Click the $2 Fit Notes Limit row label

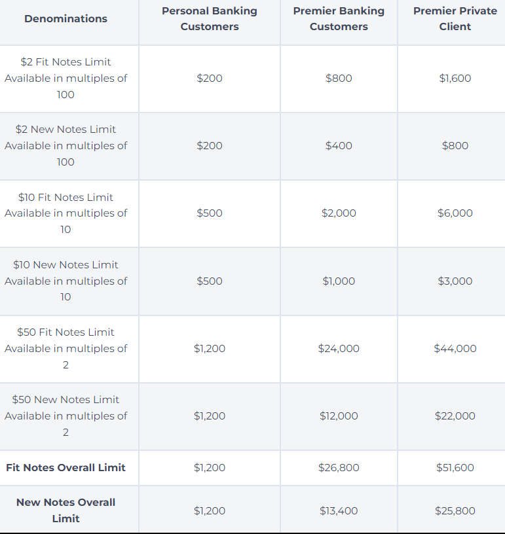pyautogui.click(x=65, y=62)
